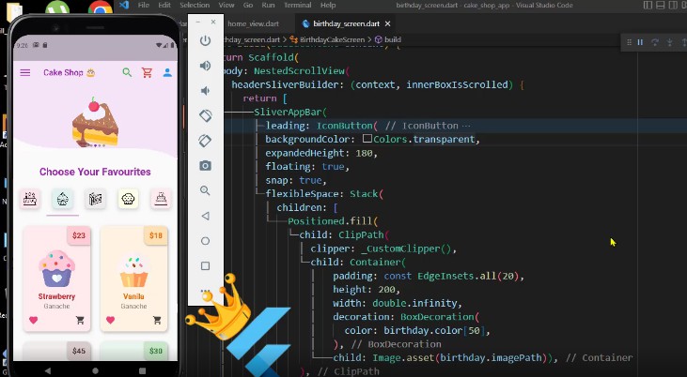Click the emulator toolbar back triangle

pos(205,216)
